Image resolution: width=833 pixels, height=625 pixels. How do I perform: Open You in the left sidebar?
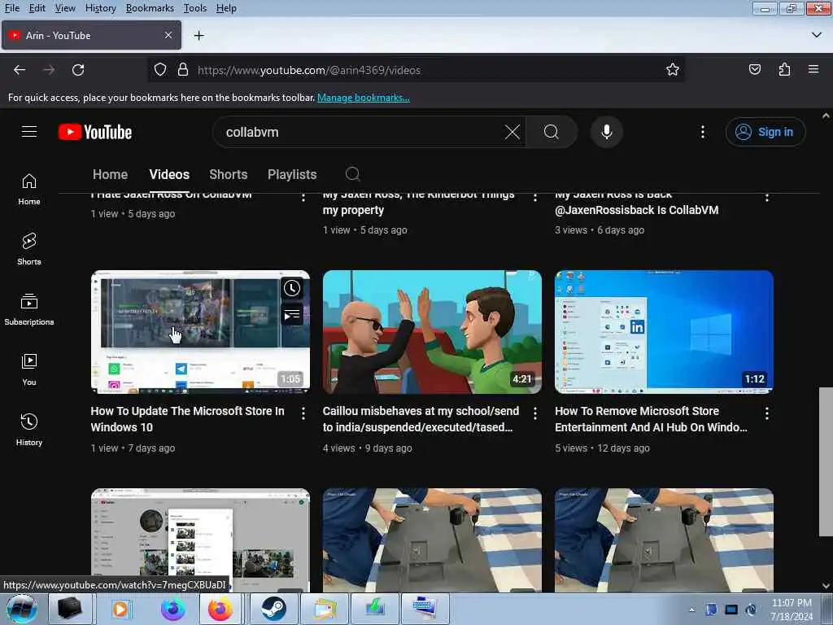coord(29,369)
